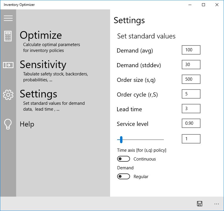Save settings with the floppy disk icon
The image size is (224, 211).
pyautogui.click(x=200, y=204)
